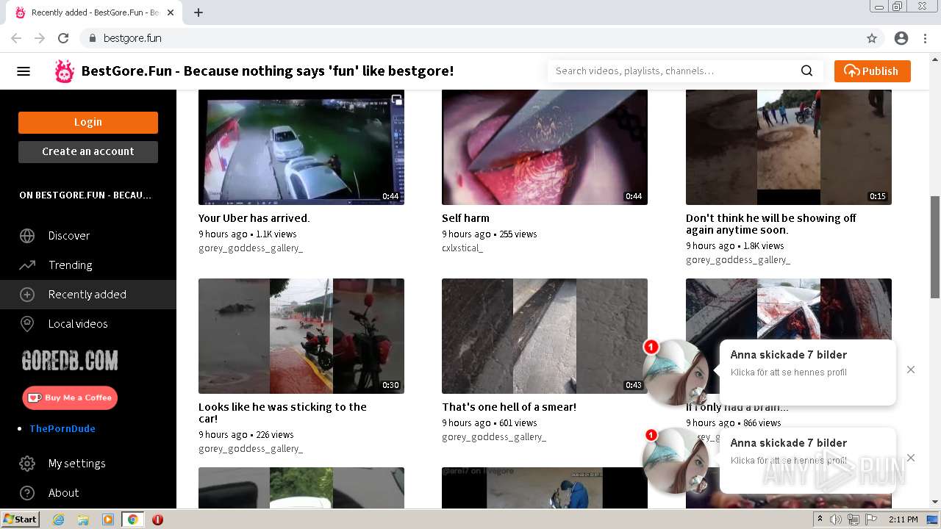Open the Windows Start button

click(20, 519)
